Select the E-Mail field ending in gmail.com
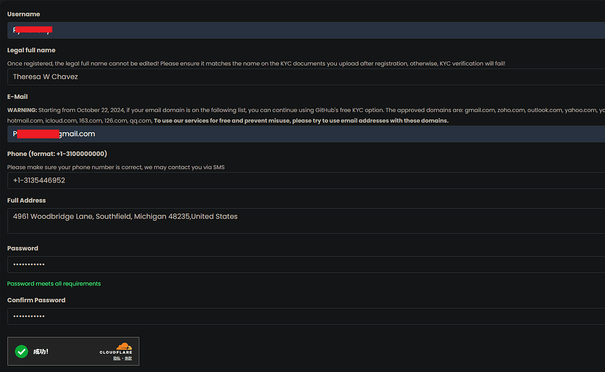605x372 pixels. [306, 134]
